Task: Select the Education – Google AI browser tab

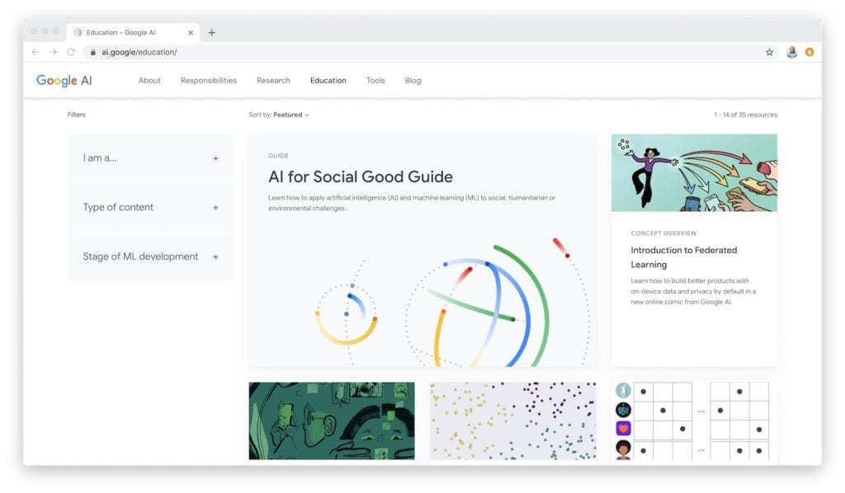Action: (x=133, y=33)
